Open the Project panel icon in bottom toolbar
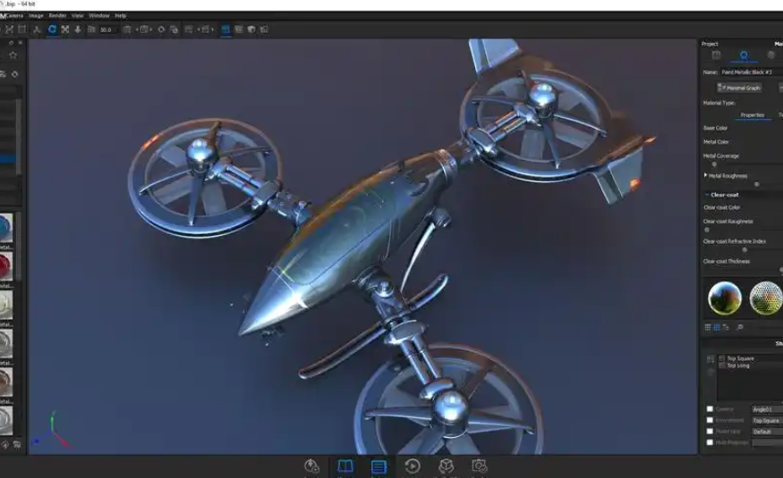Screen dimensions: 783x478 tap(379, 466)
